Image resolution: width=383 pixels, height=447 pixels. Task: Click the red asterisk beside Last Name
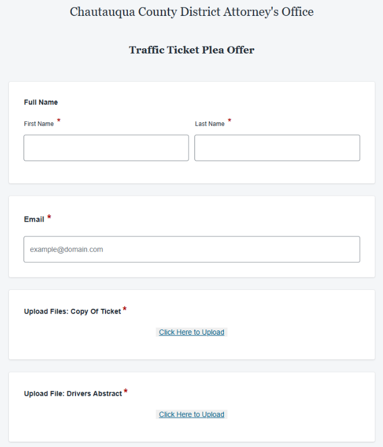point(229,121)
